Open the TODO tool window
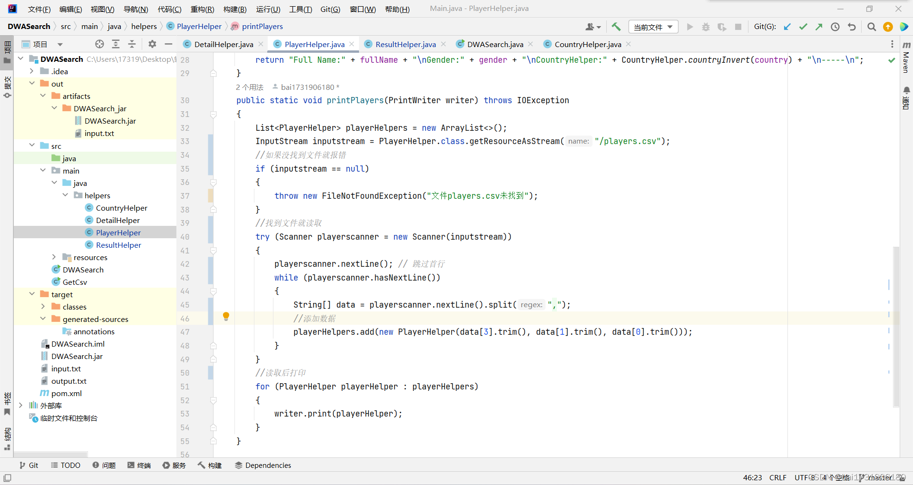Image resolution: width=913 pixels, height=485 pixels. coord(66,465)
